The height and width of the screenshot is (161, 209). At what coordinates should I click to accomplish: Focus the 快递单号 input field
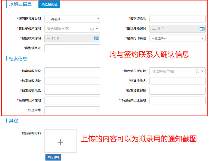tap(72, 110)
